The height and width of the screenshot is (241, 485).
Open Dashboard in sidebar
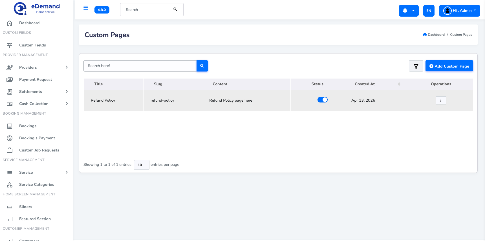pyautogui.click(x=29, y=23)
